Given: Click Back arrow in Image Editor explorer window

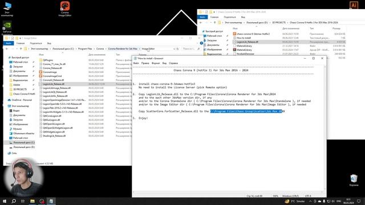Looking at the screenshot, I should (x=7, y=49).
